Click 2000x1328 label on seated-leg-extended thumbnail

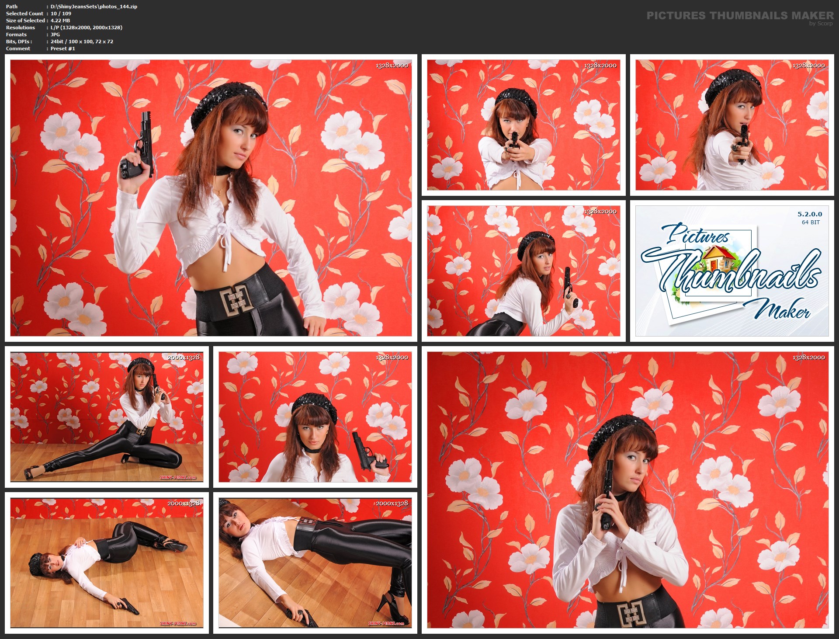(184, 358)
